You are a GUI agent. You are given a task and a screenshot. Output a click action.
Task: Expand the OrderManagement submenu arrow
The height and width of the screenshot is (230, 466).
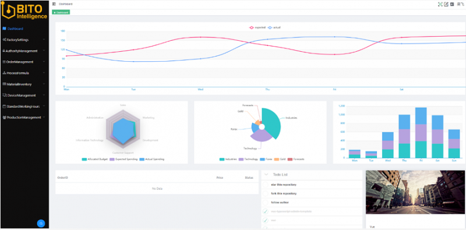tap(44, 62)
